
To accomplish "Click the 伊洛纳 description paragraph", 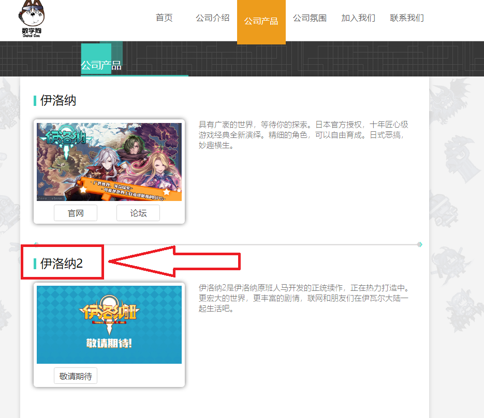I will pos(303,135).
